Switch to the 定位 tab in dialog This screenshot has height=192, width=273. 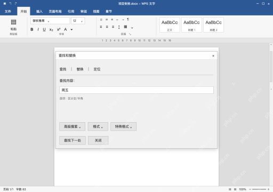point(97,69)
